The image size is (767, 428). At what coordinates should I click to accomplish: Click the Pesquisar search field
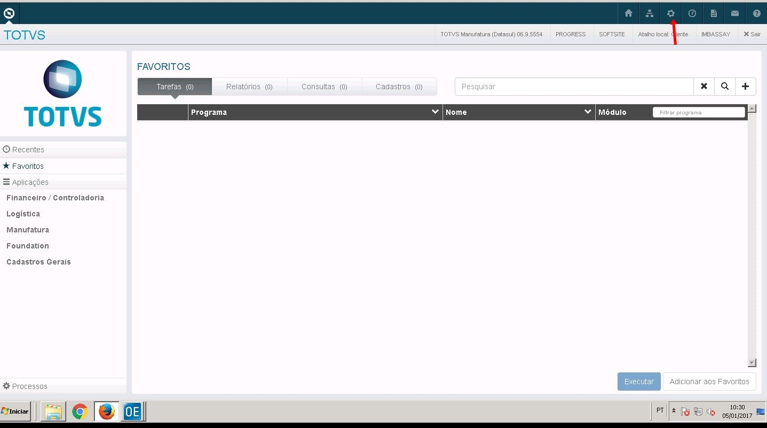(574, 86)
